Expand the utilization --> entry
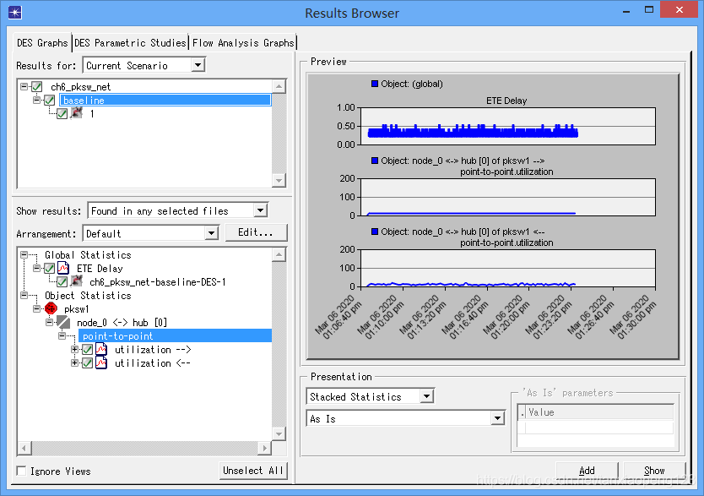 pos(74,349)
